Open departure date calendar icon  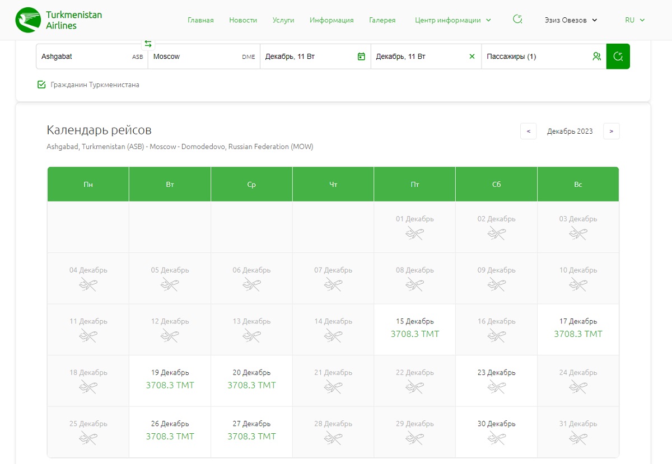361,57
